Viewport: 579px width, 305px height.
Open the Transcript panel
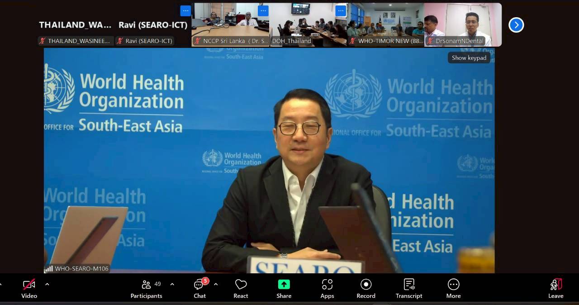coord(409,289)
